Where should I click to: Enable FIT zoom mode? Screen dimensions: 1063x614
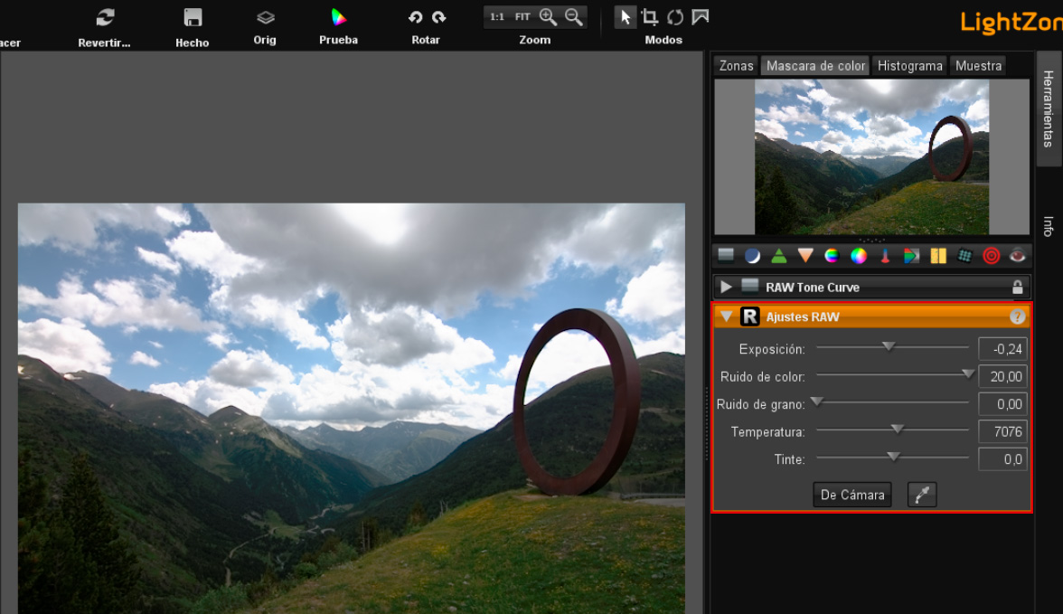522,16
